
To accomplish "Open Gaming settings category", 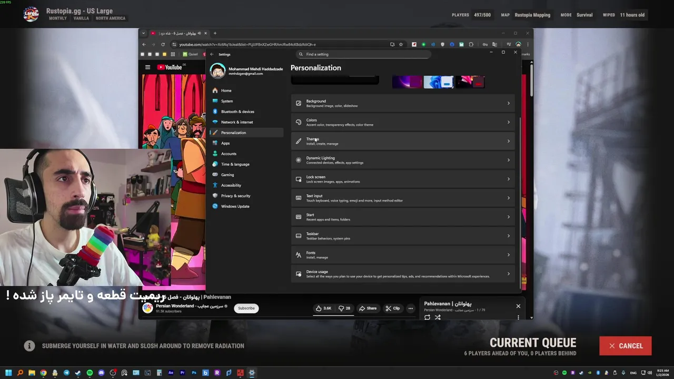I will [x=246, y=175].
